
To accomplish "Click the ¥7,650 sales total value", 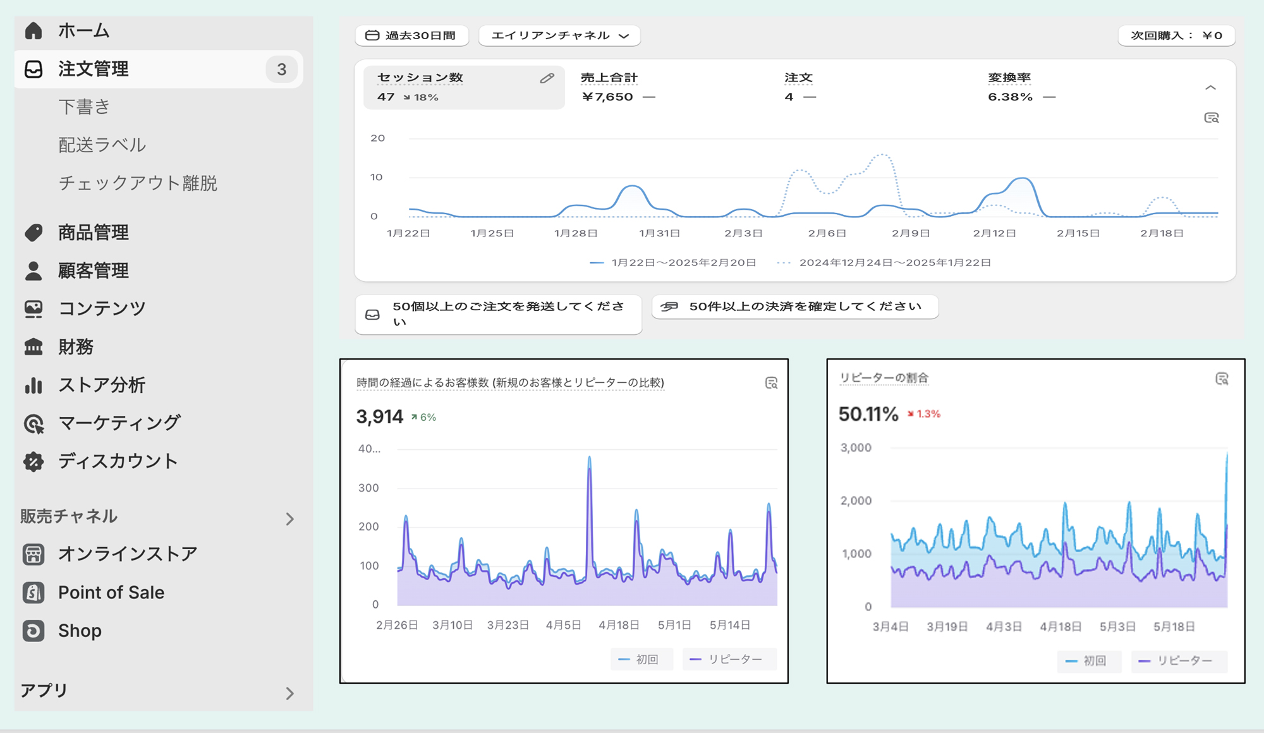I will click(607, 97).
